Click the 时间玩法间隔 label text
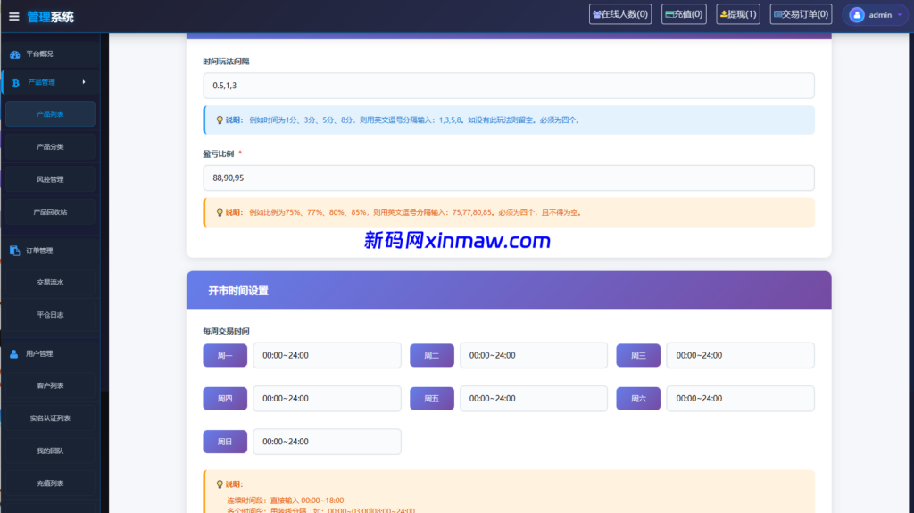914x513 pixels. tap(226, 62)
